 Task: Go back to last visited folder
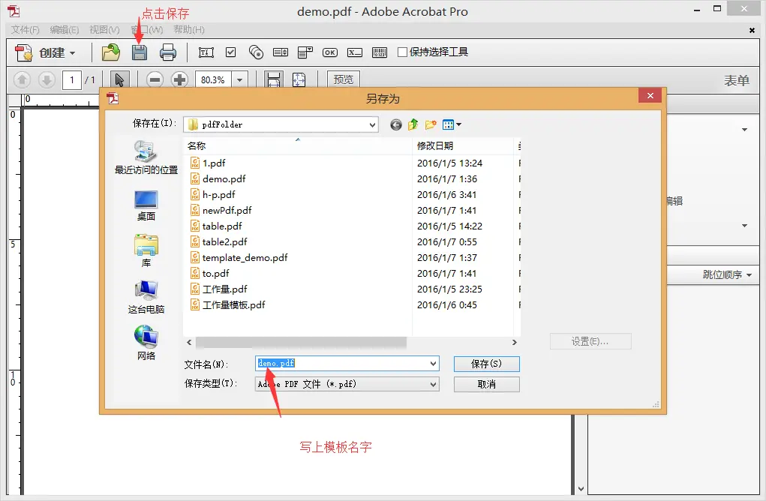tap(395, 125)
